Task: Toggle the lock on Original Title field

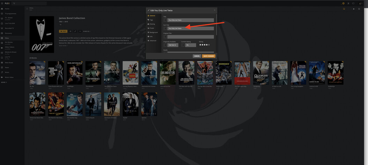Action: pos(165,37)
